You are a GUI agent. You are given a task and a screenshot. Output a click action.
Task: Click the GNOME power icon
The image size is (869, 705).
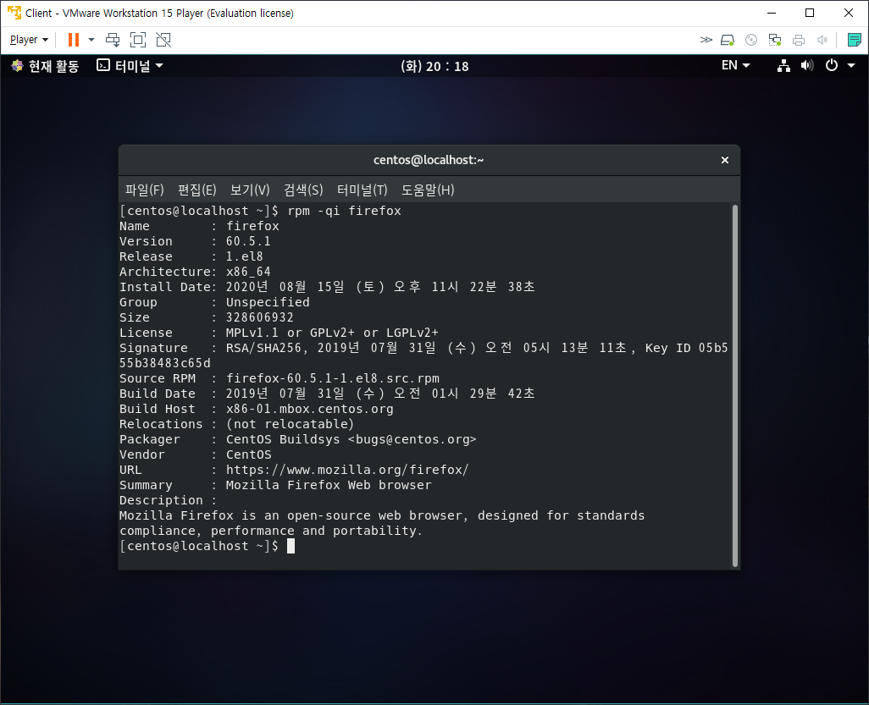tap(832, 66)
